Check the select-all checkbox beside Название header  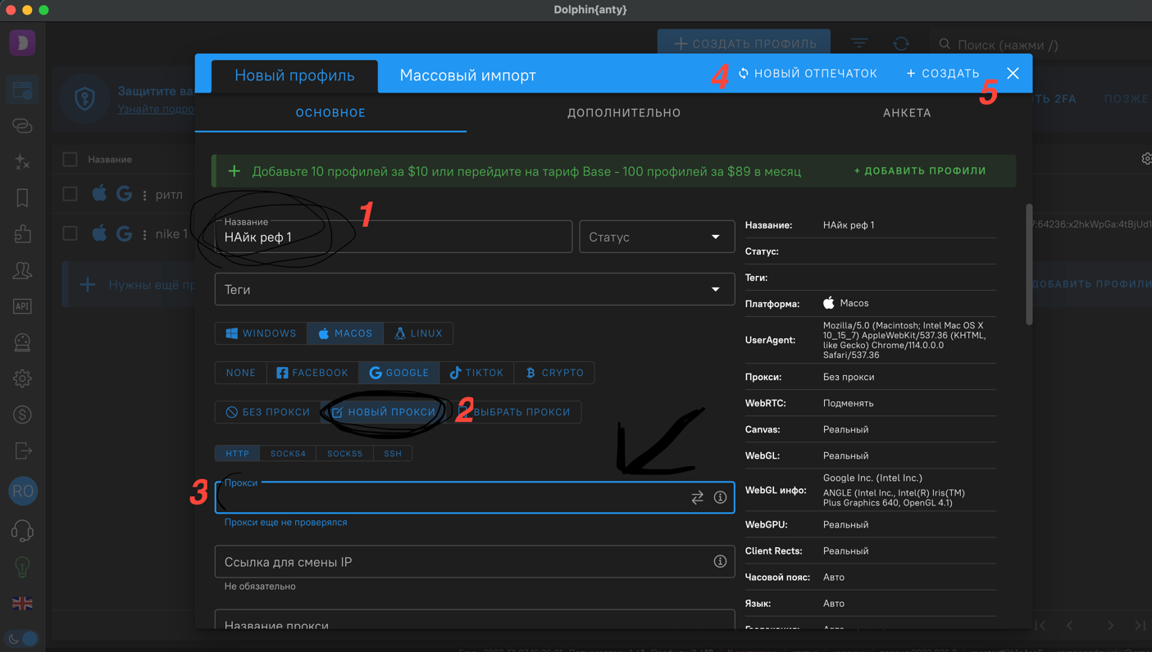pos(71,159)
